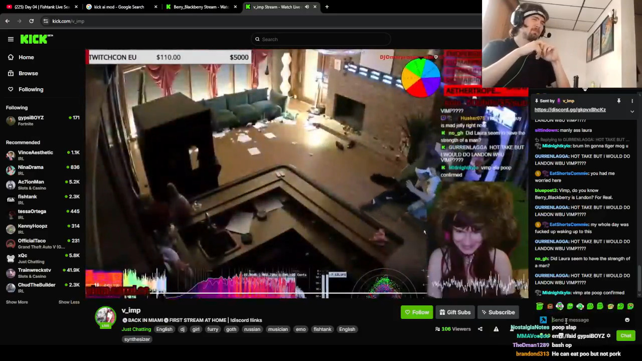The height and width of the screenshot is (361, 642).
Task: Open VinceAesthetic recommended channel
Action: (43, 155)
